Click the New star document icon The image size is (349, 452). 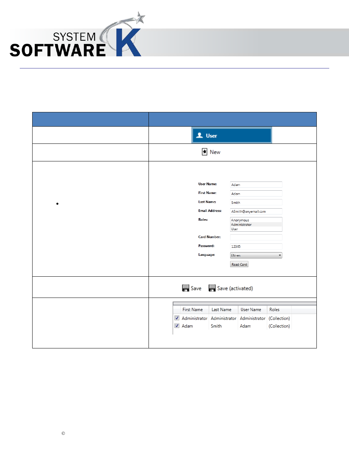point(204,152)
